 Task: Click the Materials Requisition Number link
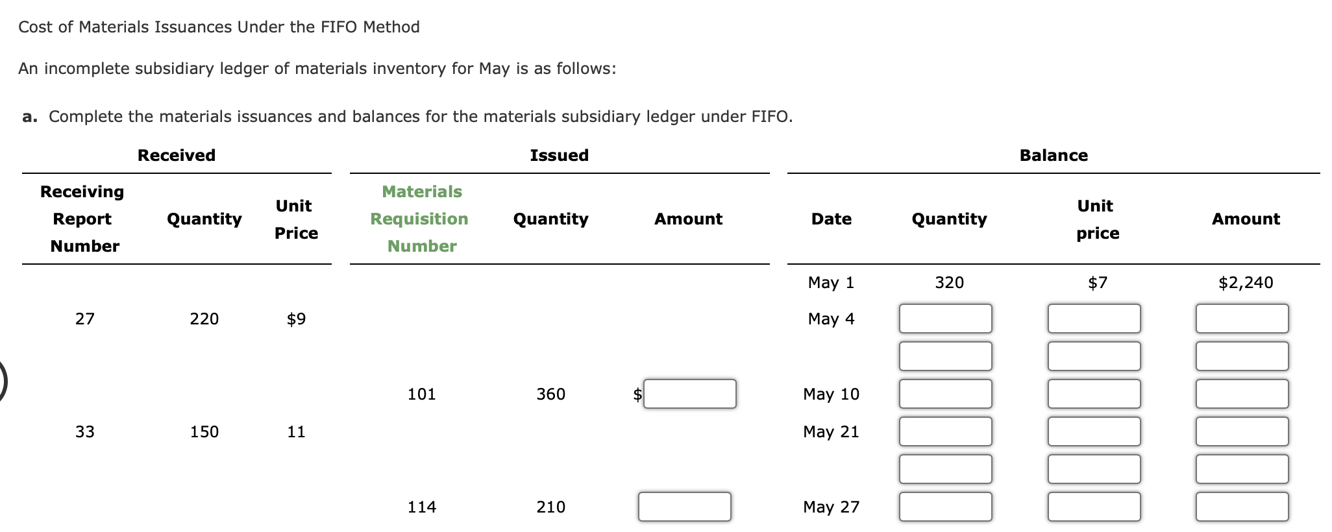[419, 219]
